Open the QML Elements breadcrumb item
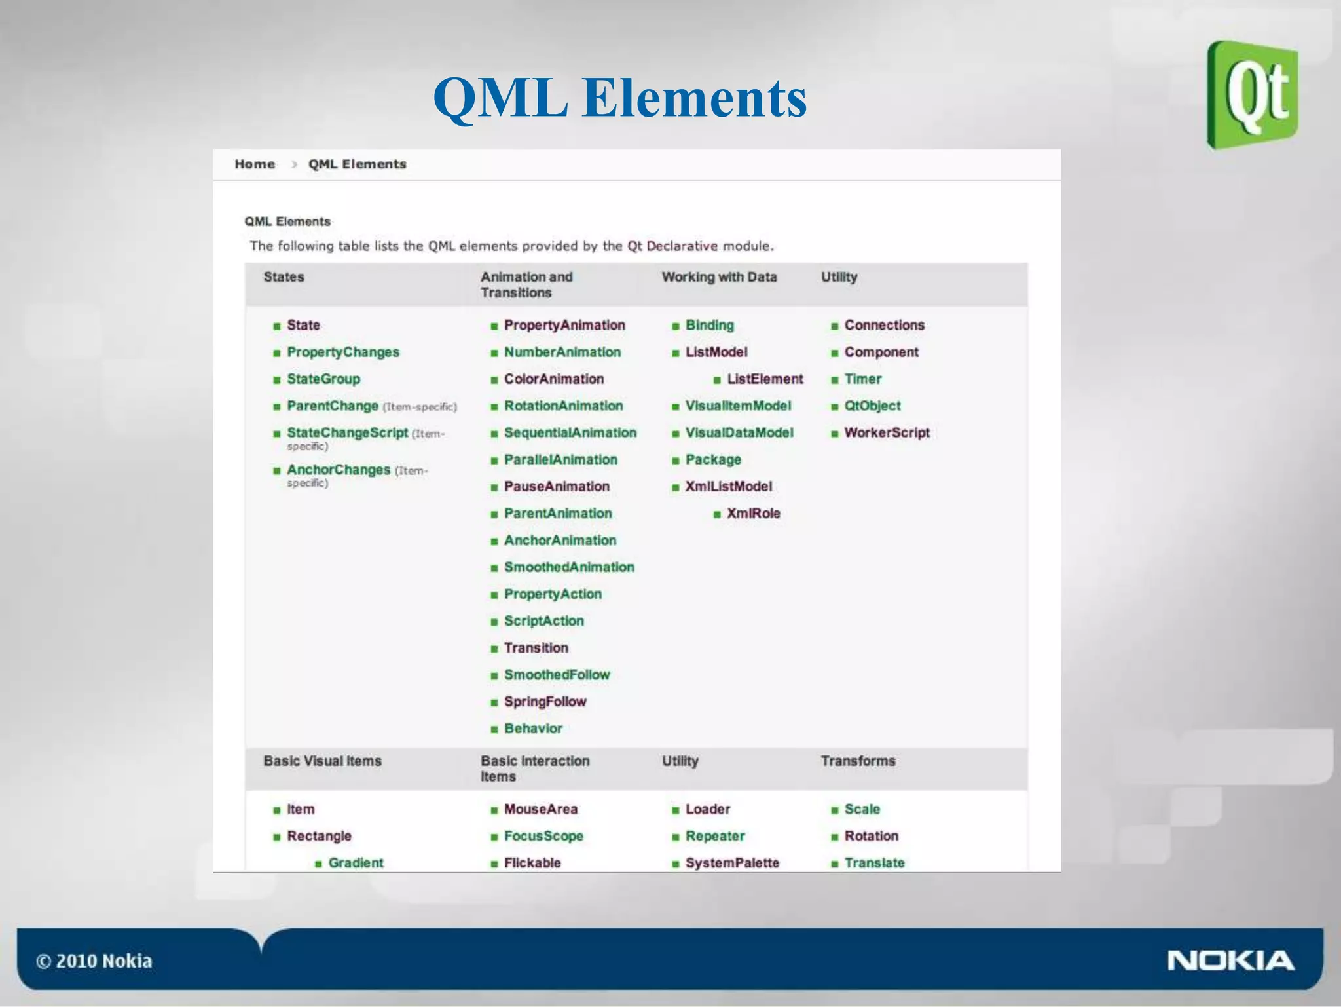The width and height of the screenshot is (1341, 1007). point(358,164)
